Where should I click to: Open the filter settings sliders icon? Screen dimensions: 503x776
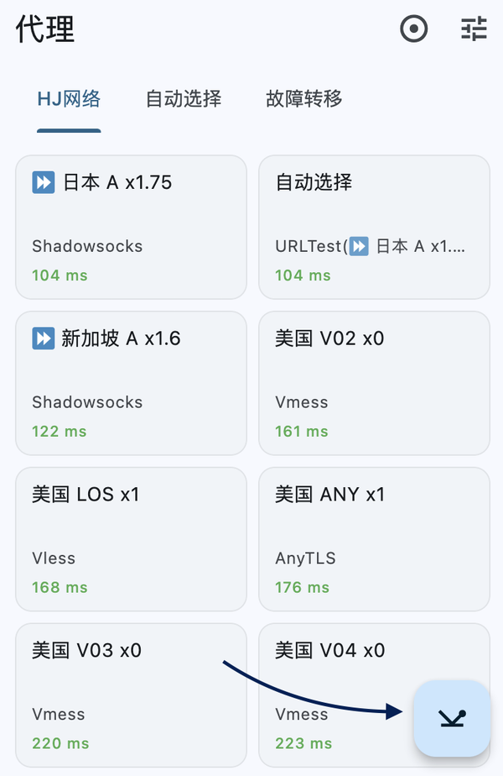474,29
